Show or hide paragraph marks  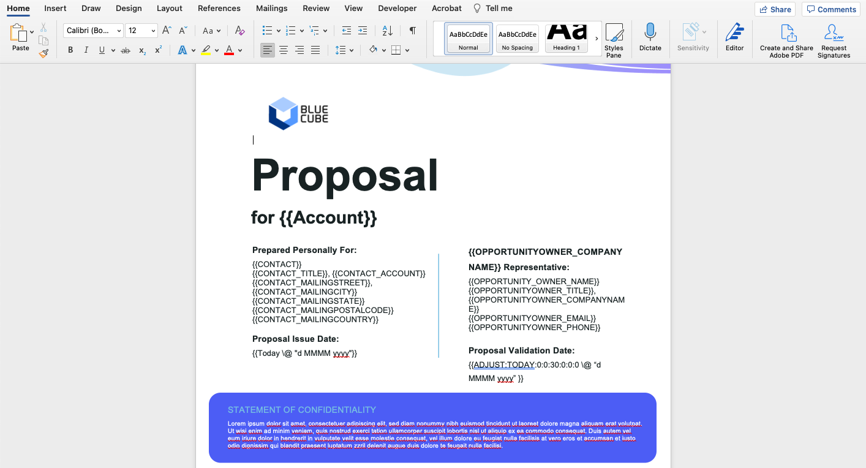413,31
